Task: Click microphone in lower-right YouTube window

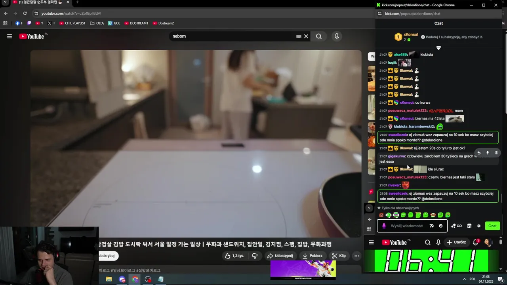Action: click(x=438, y=242)
